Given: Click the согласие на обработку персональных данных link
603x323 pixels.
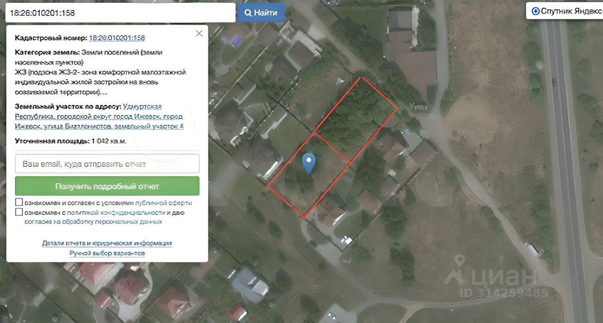Looking at the screenshot, I should pos(93,221).
